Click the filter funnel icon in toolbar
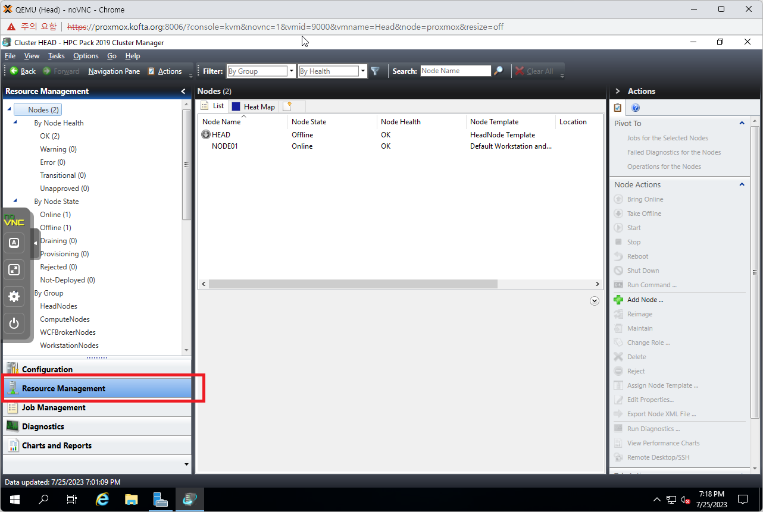 (x=375, y=71)
